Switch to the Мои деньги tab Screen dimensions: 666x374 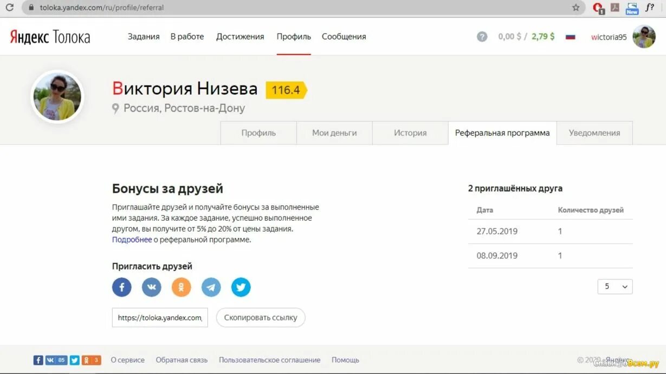tap(334, 133)
